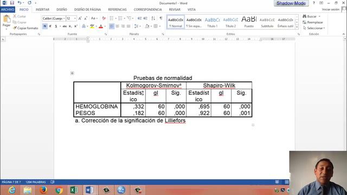Click Iniciar sesión link

(331, 10)
